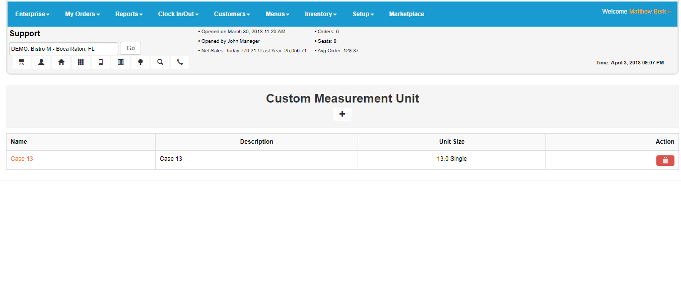Image resolution: width=681 pixels, height=282 pixels.
Task: Click the Net Sales today line
Action: (x=252, y=51)
